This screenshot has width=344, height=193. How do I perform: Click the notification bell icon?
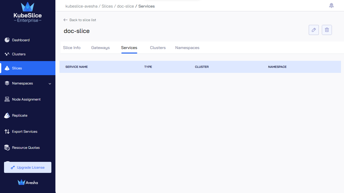[331, 6]
